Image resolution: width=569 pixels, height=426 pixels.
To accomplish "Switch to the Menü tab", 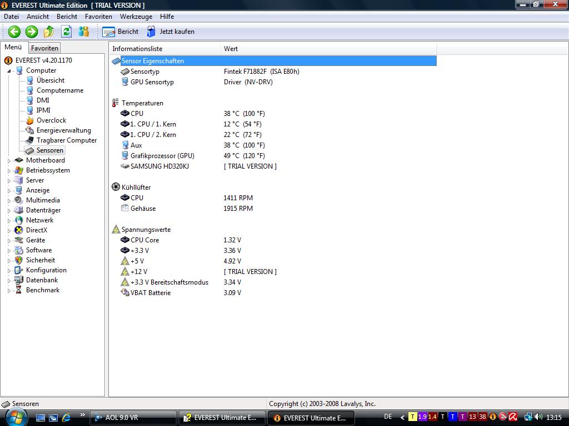I will tap(13, 47).
